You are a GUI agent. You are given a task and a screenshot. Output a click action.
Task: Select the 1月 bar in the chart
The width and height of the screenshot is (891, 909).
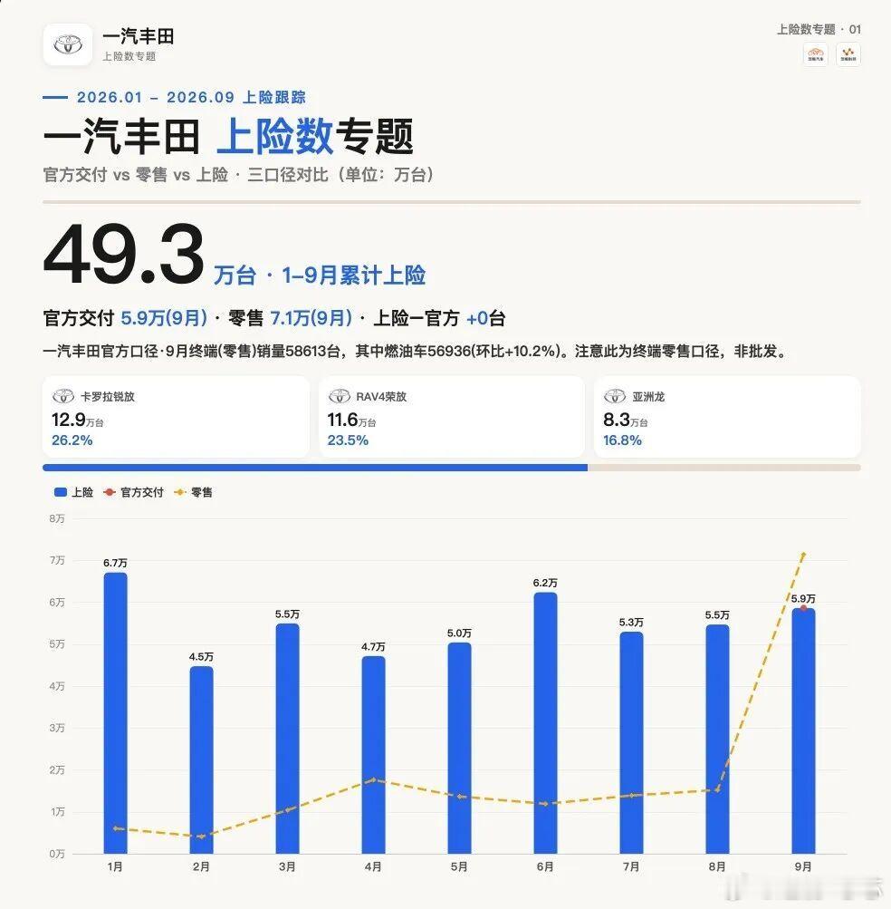(115, 713)
